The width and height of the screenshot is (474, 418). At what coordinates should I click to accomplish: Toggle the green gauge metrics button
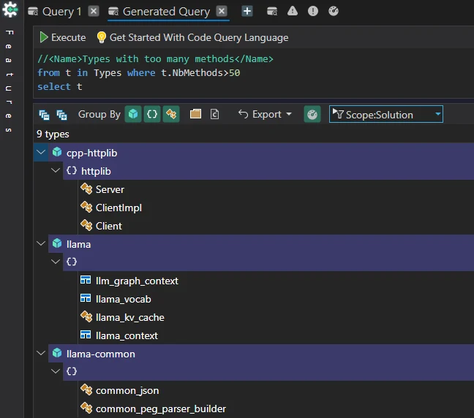tap(312, 114)
